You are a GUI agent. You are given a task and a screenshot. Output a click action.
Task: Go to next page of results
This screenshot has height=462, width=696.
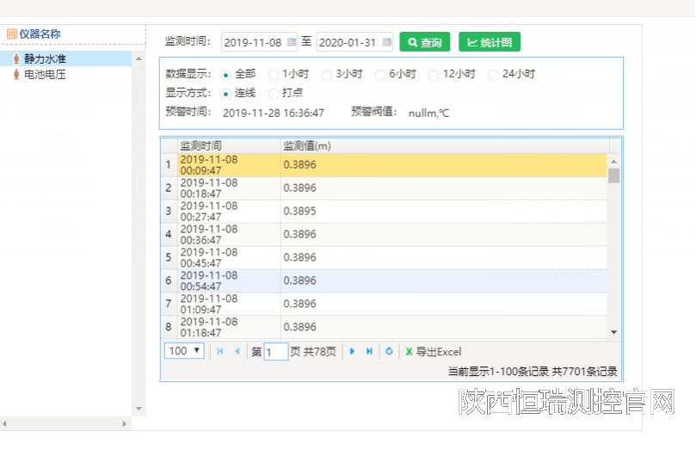353,351
